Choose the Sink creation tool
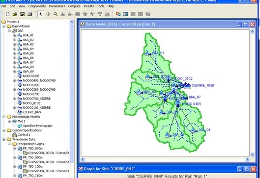 coord(107,14)
